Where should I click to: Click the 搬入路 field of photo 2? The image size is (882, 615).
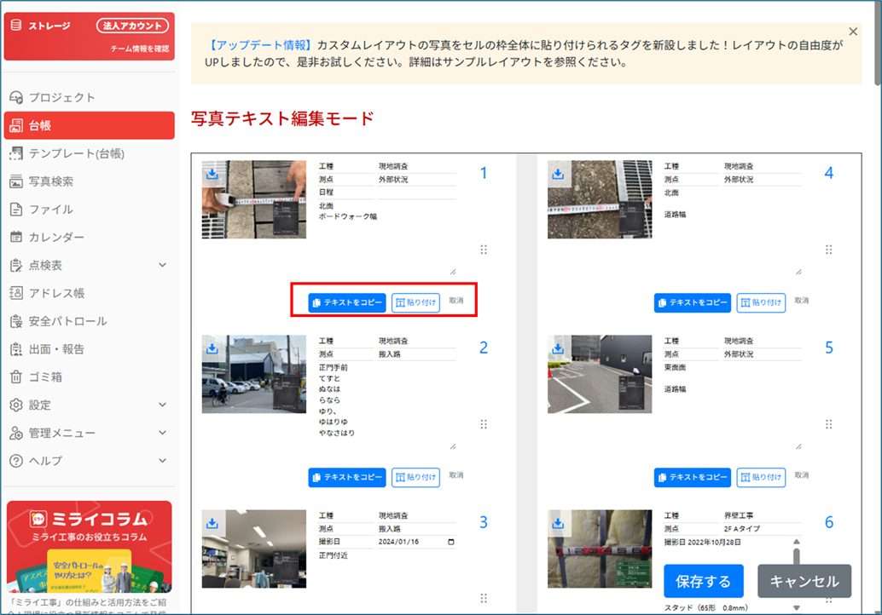(x=416, y=354)
